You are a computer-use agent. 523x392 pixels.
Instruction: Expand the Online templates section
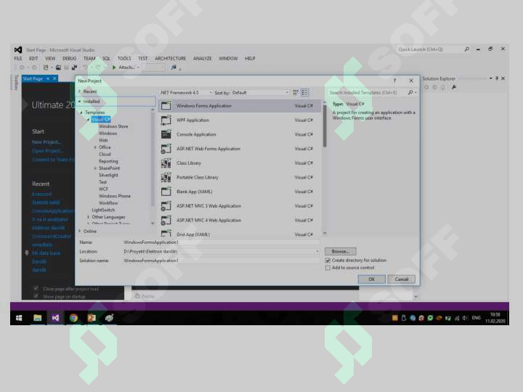(81, 231)
